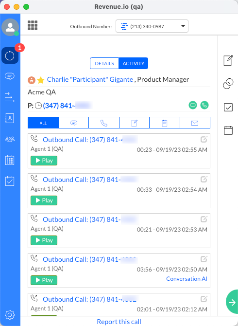
Task: Open the sequences arrows icon in sidebar
Action: [x=10, y=97]
